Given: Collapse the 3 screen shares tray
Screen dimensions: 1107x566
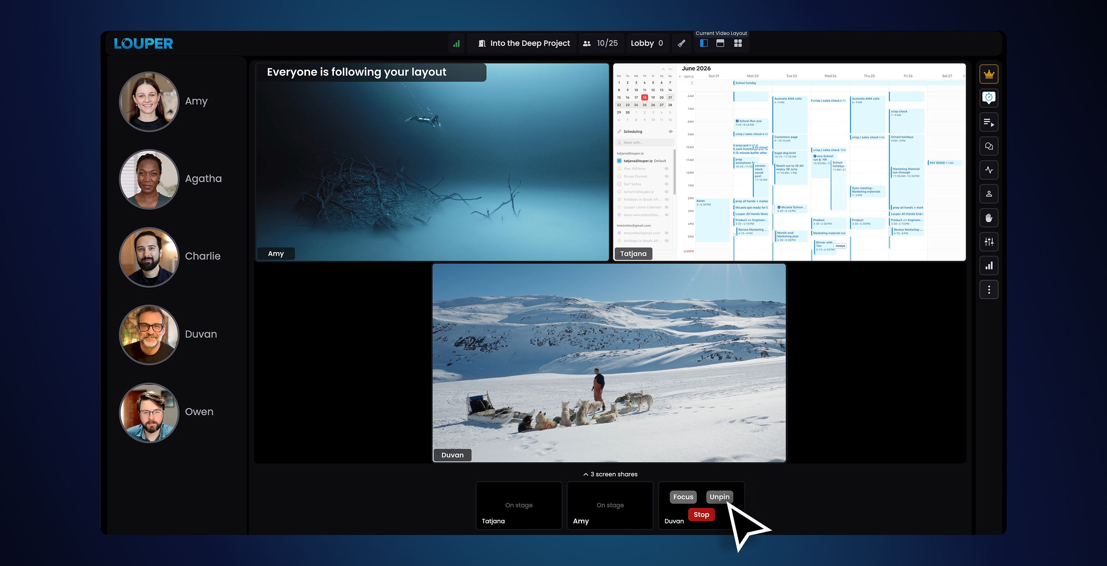Looking at the screenshot, I should click(610, 474).
